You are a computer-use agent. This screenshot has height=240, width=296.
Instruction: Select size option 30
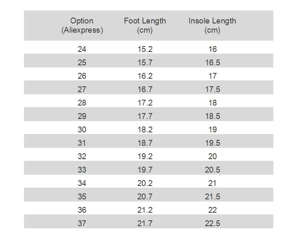pyautogui.click(x=82, y=130)
